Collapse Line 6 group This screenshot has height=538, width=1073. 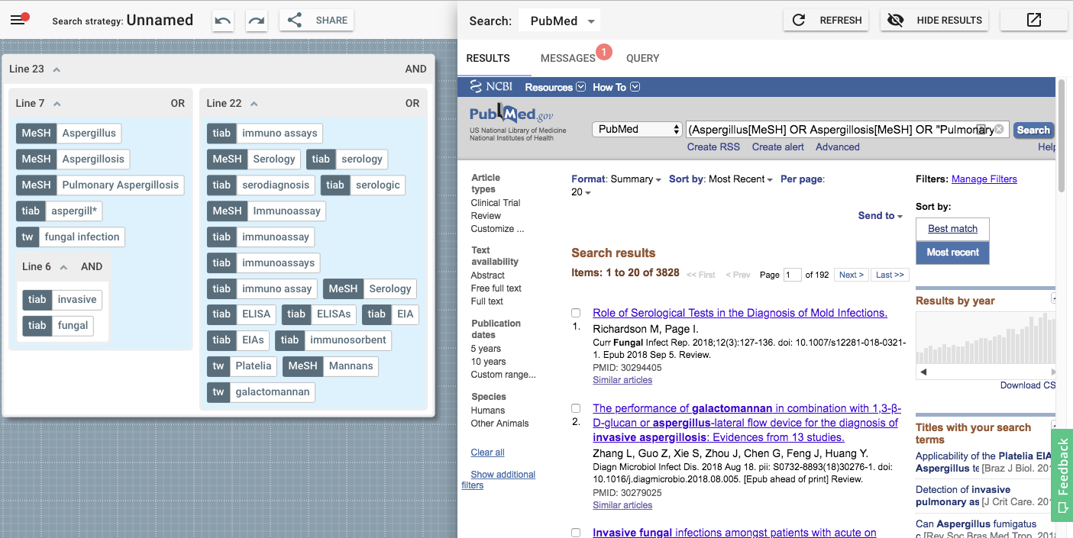[64, 267]
